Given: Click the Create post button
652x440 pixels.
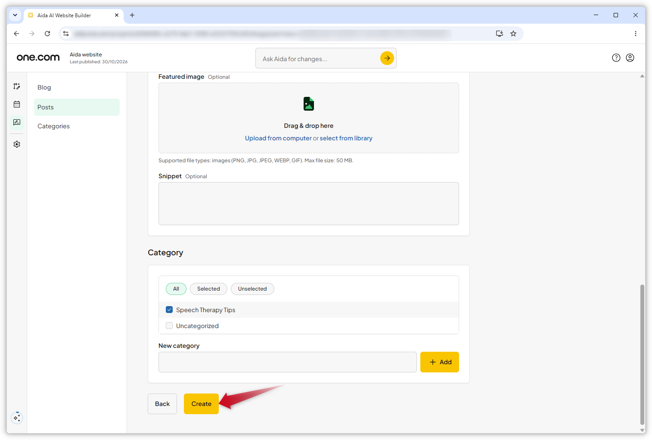Looking at the screenshot, I should [x=201, y=404].
